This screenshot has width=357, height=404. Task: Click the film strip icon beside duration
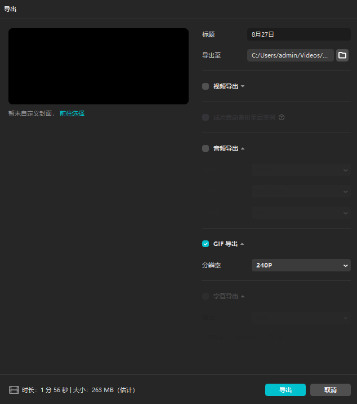pos(14,390)
